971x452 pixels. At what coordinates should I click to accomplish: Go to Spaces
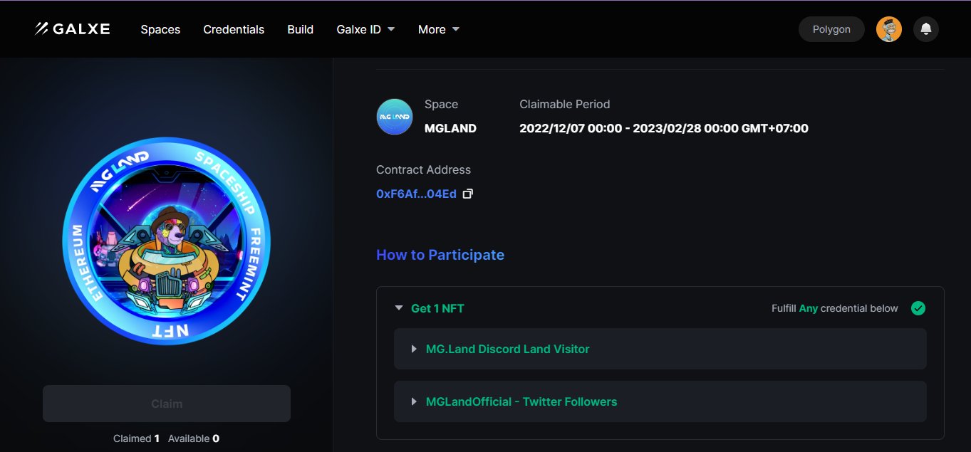click(160, 29)
